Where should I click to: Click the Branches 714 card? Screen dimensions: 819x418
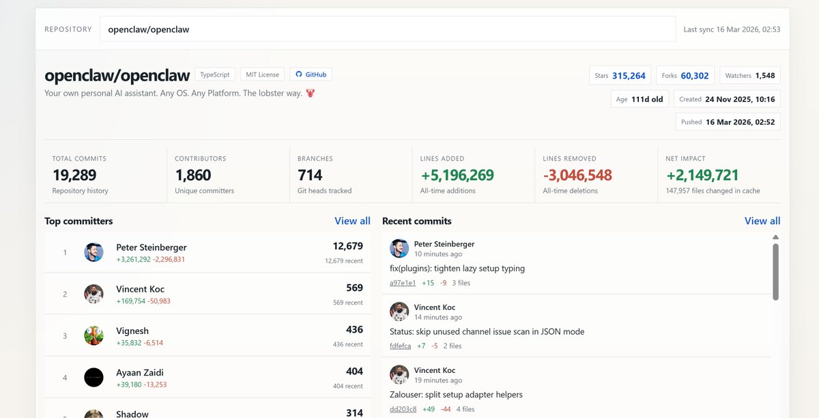pos(351,175)
